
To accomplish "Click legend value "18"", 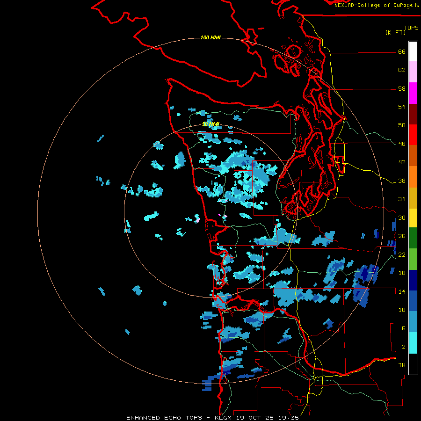I will [x=402, y=273].
